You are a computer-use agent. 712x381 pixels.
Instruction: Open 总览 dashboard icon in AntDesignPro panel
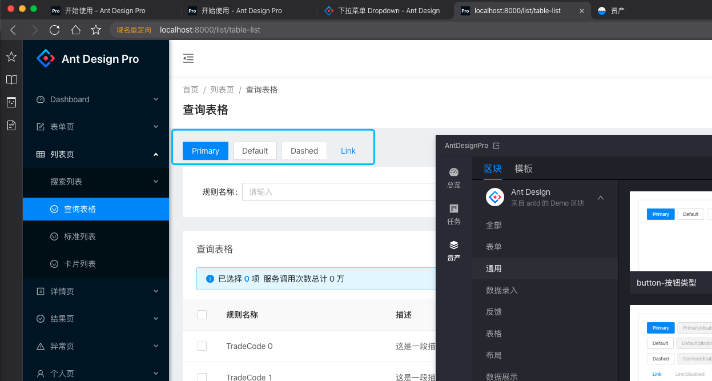pyautogui.click(x=454, y=172)
